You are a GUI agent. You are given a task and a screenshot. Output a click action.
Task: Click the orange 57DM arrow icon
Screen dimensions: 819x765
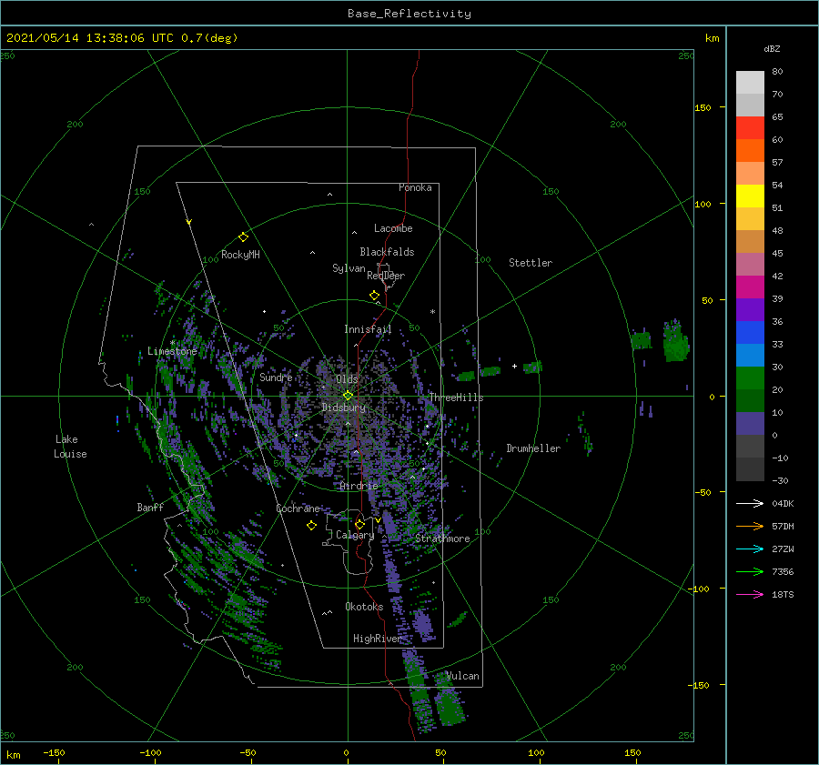pyautogui.click(x=750, y=527)
